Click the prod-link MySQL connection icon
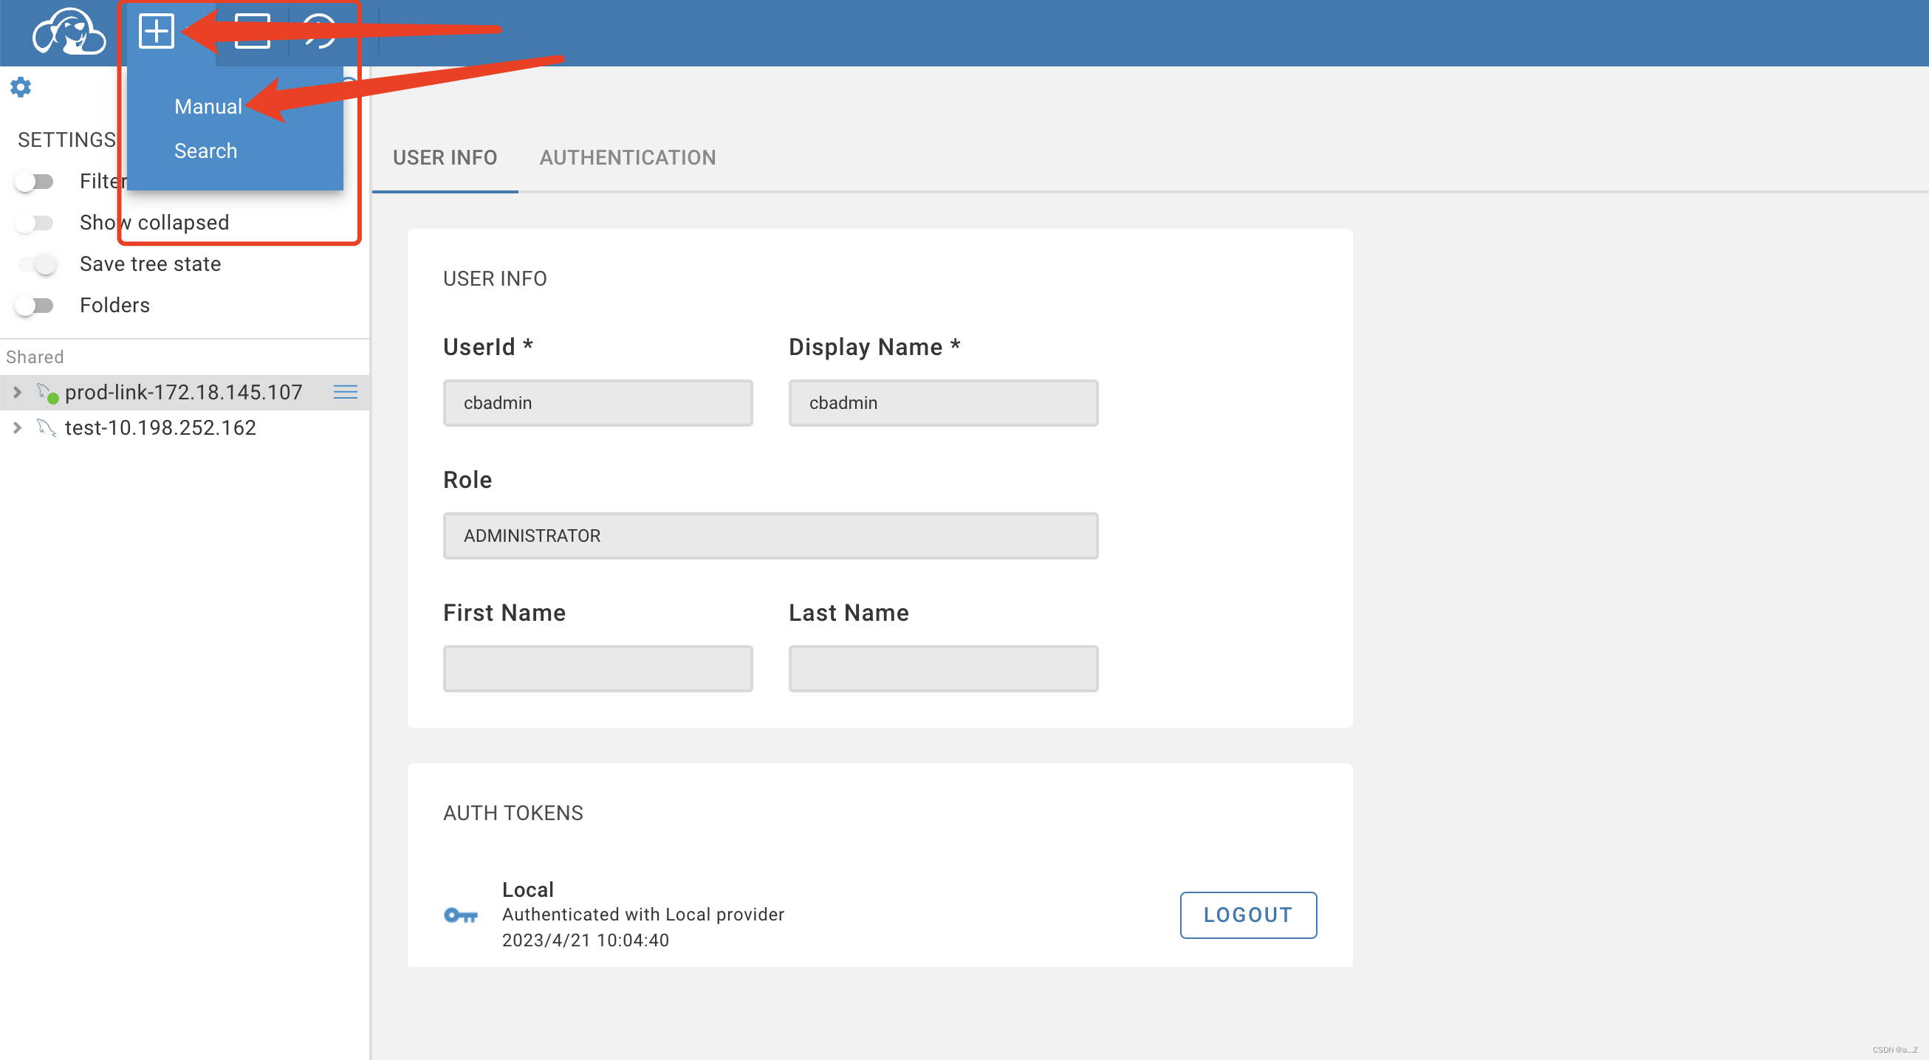The image size is (1929, 1060). [47, 392]
